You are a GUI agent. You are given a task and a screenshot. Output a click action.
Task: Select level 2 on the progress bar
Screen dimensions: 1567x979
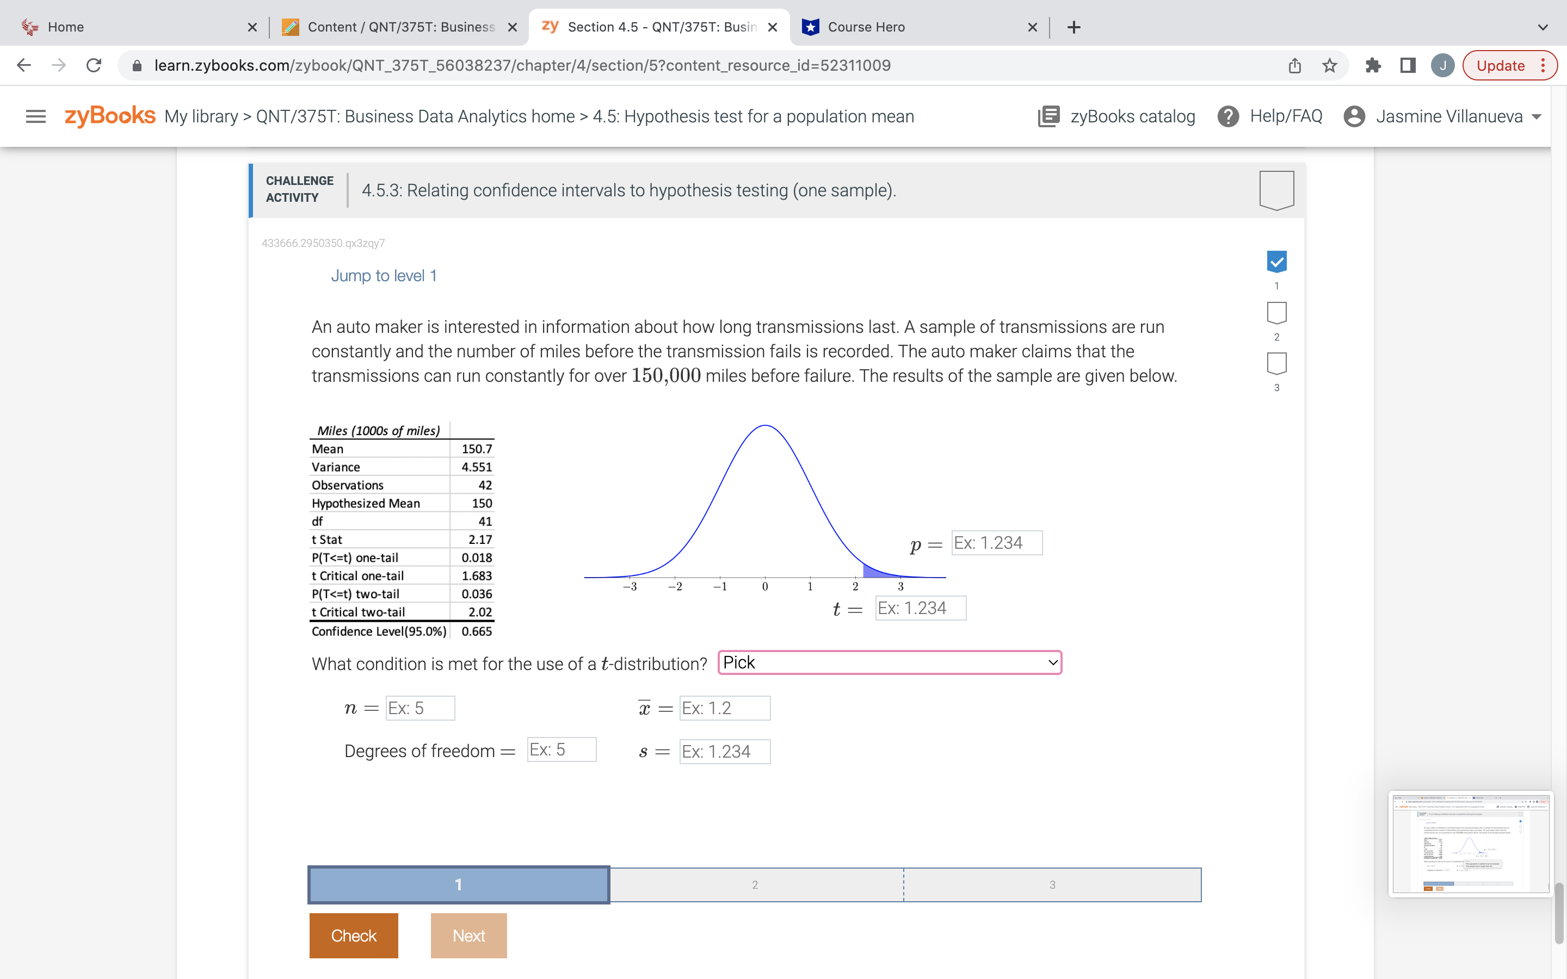click(754, 884)
